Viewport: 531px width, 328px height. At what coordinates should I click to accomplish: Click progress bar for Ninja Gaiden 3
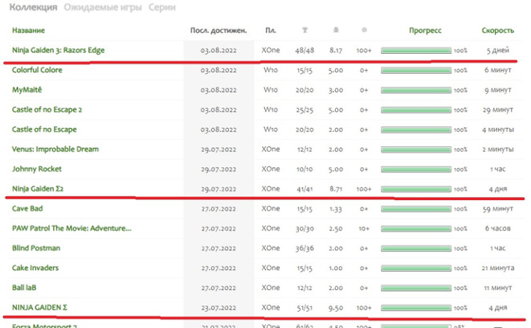pyautogui.click(x=416, y=51)
